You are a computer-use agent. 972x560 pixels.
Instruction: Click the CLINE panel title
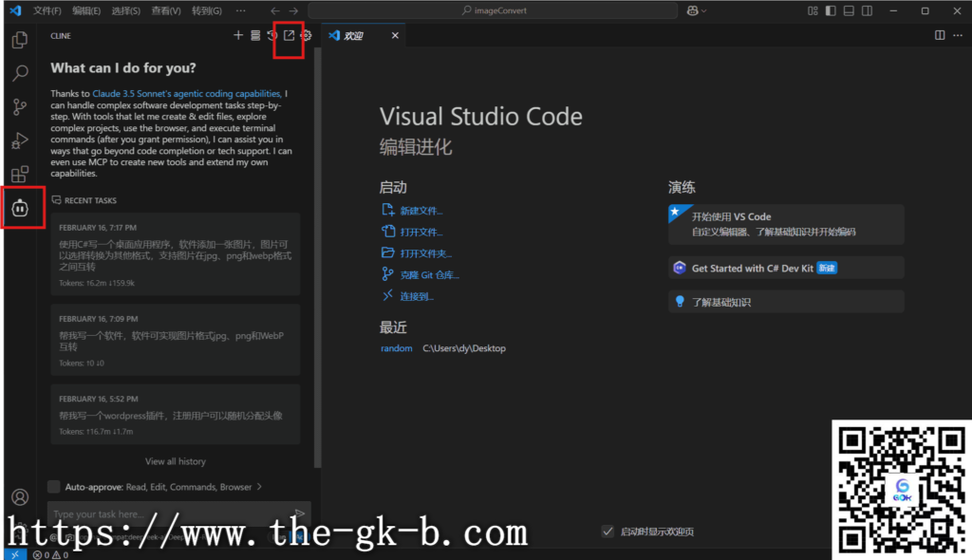click(x=61, y=36)
